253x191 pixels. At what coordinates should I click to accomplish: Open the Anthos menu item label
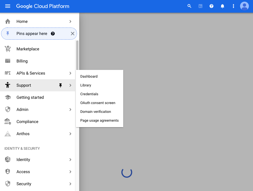point(23,134)
